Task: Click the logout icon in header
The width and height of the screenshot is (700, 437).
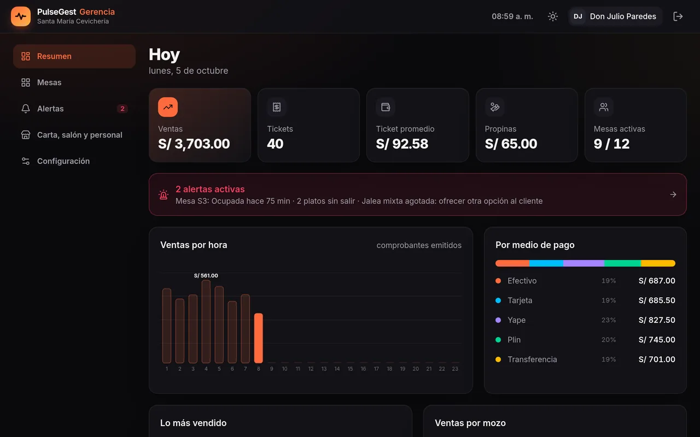Action: [678, 16]
